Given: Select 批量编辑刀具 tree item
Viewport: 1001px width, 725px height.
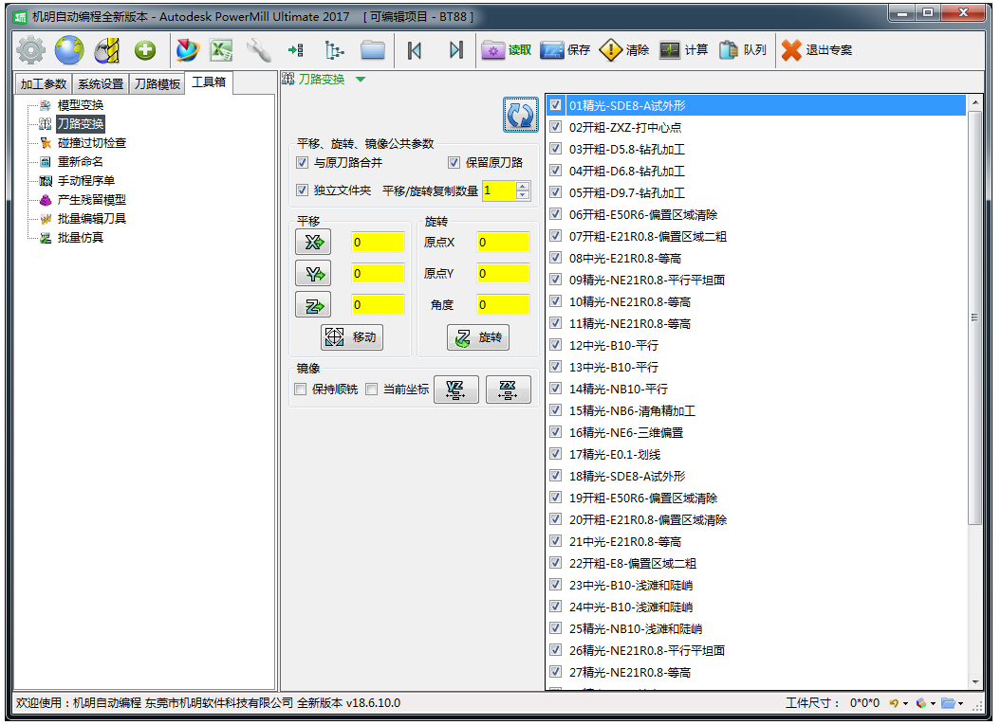Looking at the screenshot, I should (92, 219).
